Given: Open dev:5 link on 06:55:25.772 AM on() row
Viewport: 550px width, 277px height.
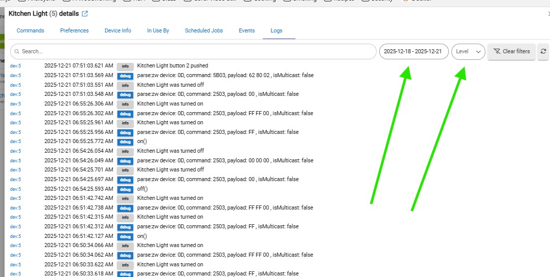Looking at the screenshot, I should click(x=15, y=142).
